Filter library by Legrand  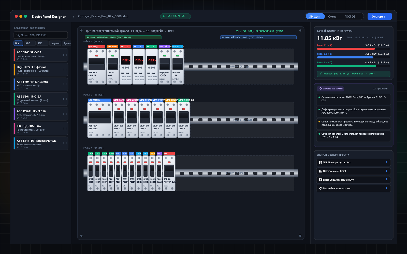[x=55, y=43]
